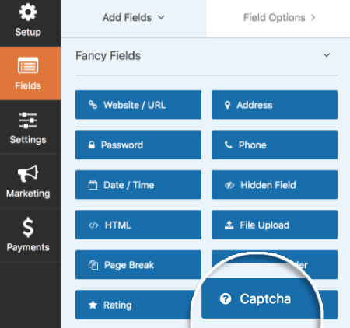The width and height of the screenshot is (350, 328).
Task: Click the handset icon on Phone
Action: pos(228,145)
